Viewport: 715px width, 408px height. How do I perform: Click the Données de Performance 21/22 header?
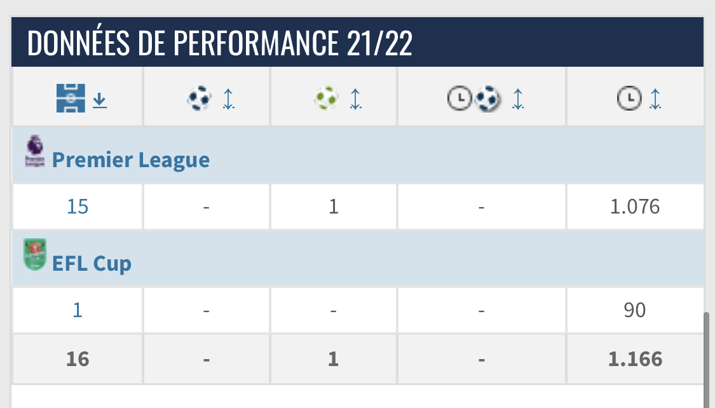pyautogui.click(x=220, y=43)
